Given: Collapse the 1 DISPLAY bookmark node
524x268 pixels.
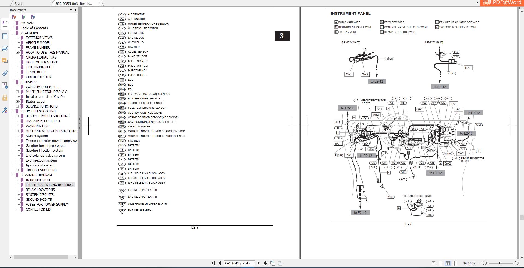Looking at the screenshot, I should pyautogui.click(x=12, y=82).
